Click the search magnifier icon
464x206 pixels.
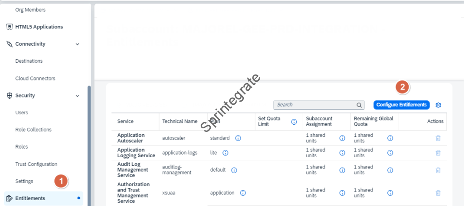pos(359,105)
